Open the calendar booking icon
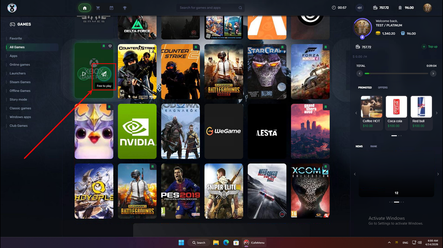Image resolution: width=443 pixels, height=248 pixels. [x=111, y=8]
